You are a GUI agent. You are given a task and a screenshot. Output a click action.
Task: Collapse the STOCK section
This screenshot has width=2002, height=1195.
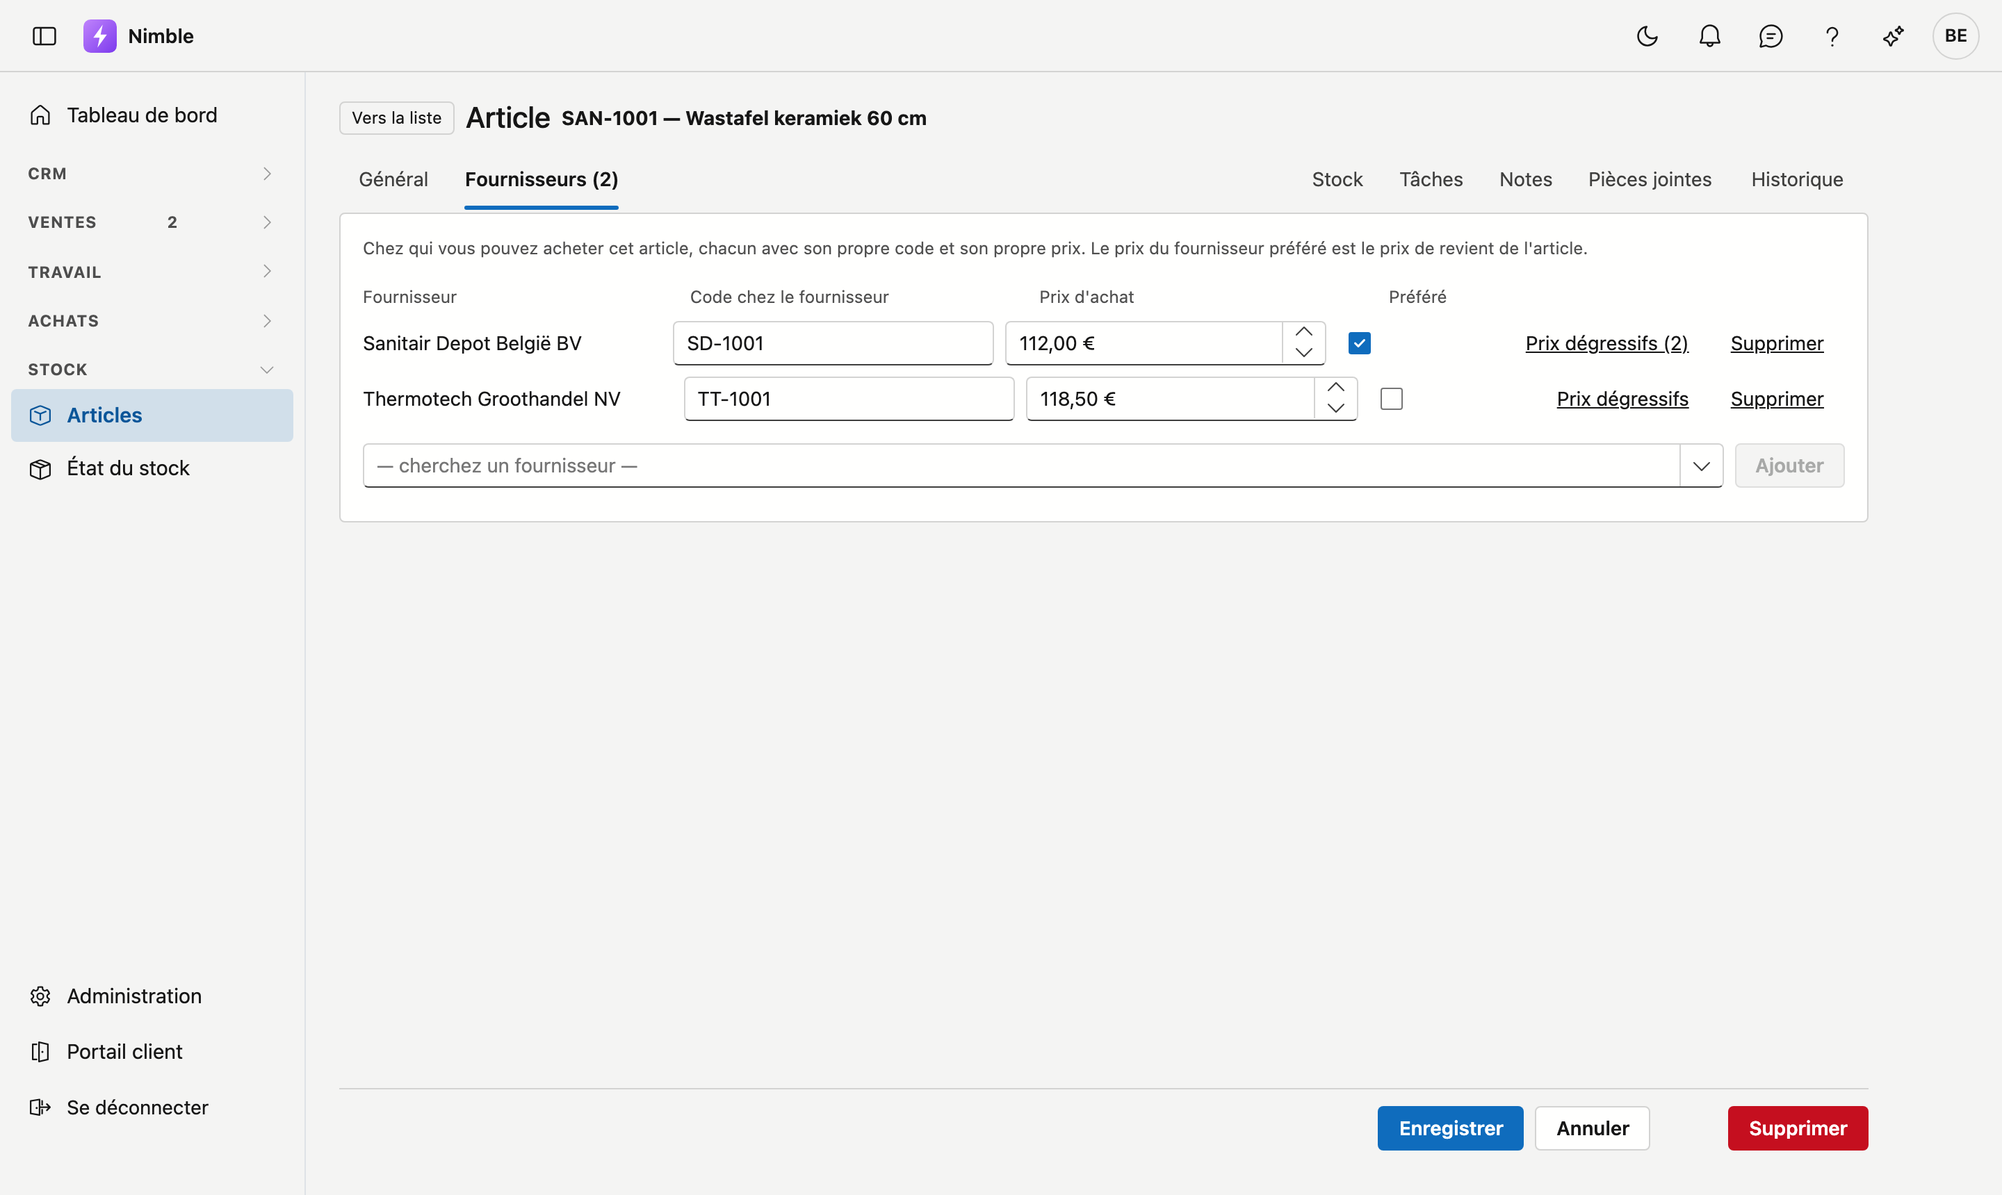[x=152, y=370]
